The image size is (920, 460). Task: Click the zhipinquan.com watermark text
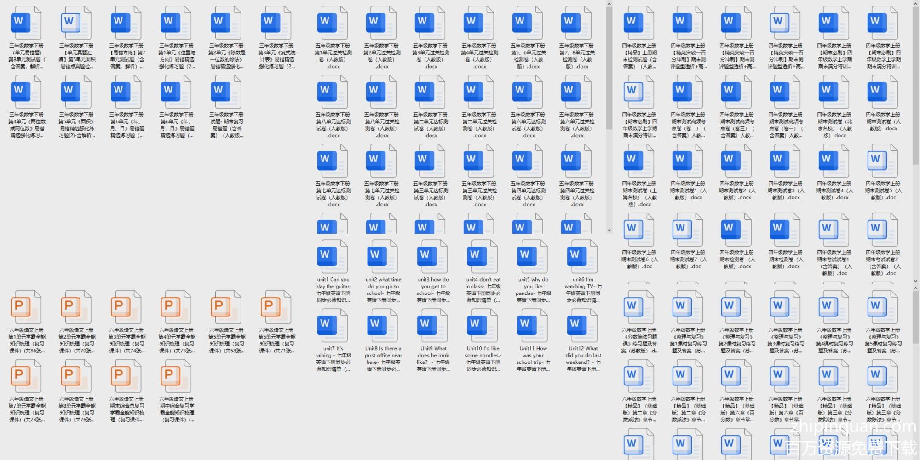pyautogui.click(x=853, y=427)
